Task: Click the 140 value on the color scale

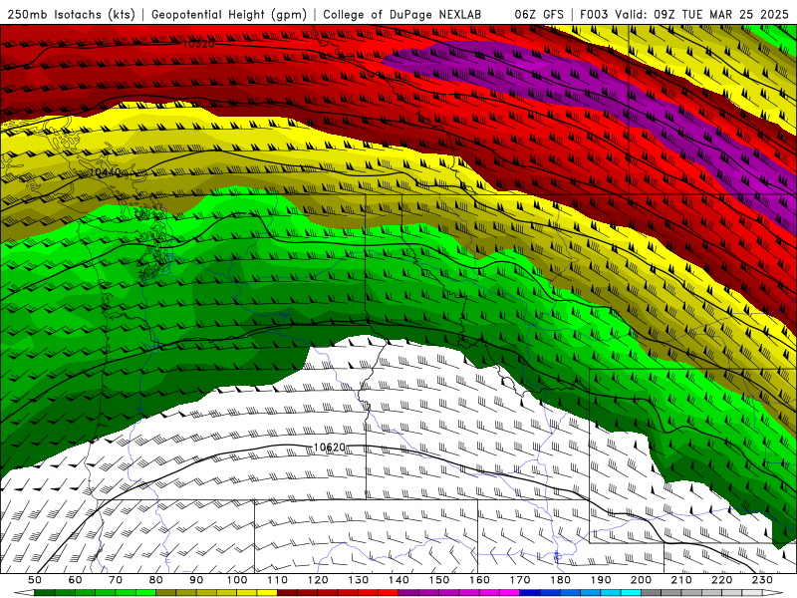Action: point(399,580)
